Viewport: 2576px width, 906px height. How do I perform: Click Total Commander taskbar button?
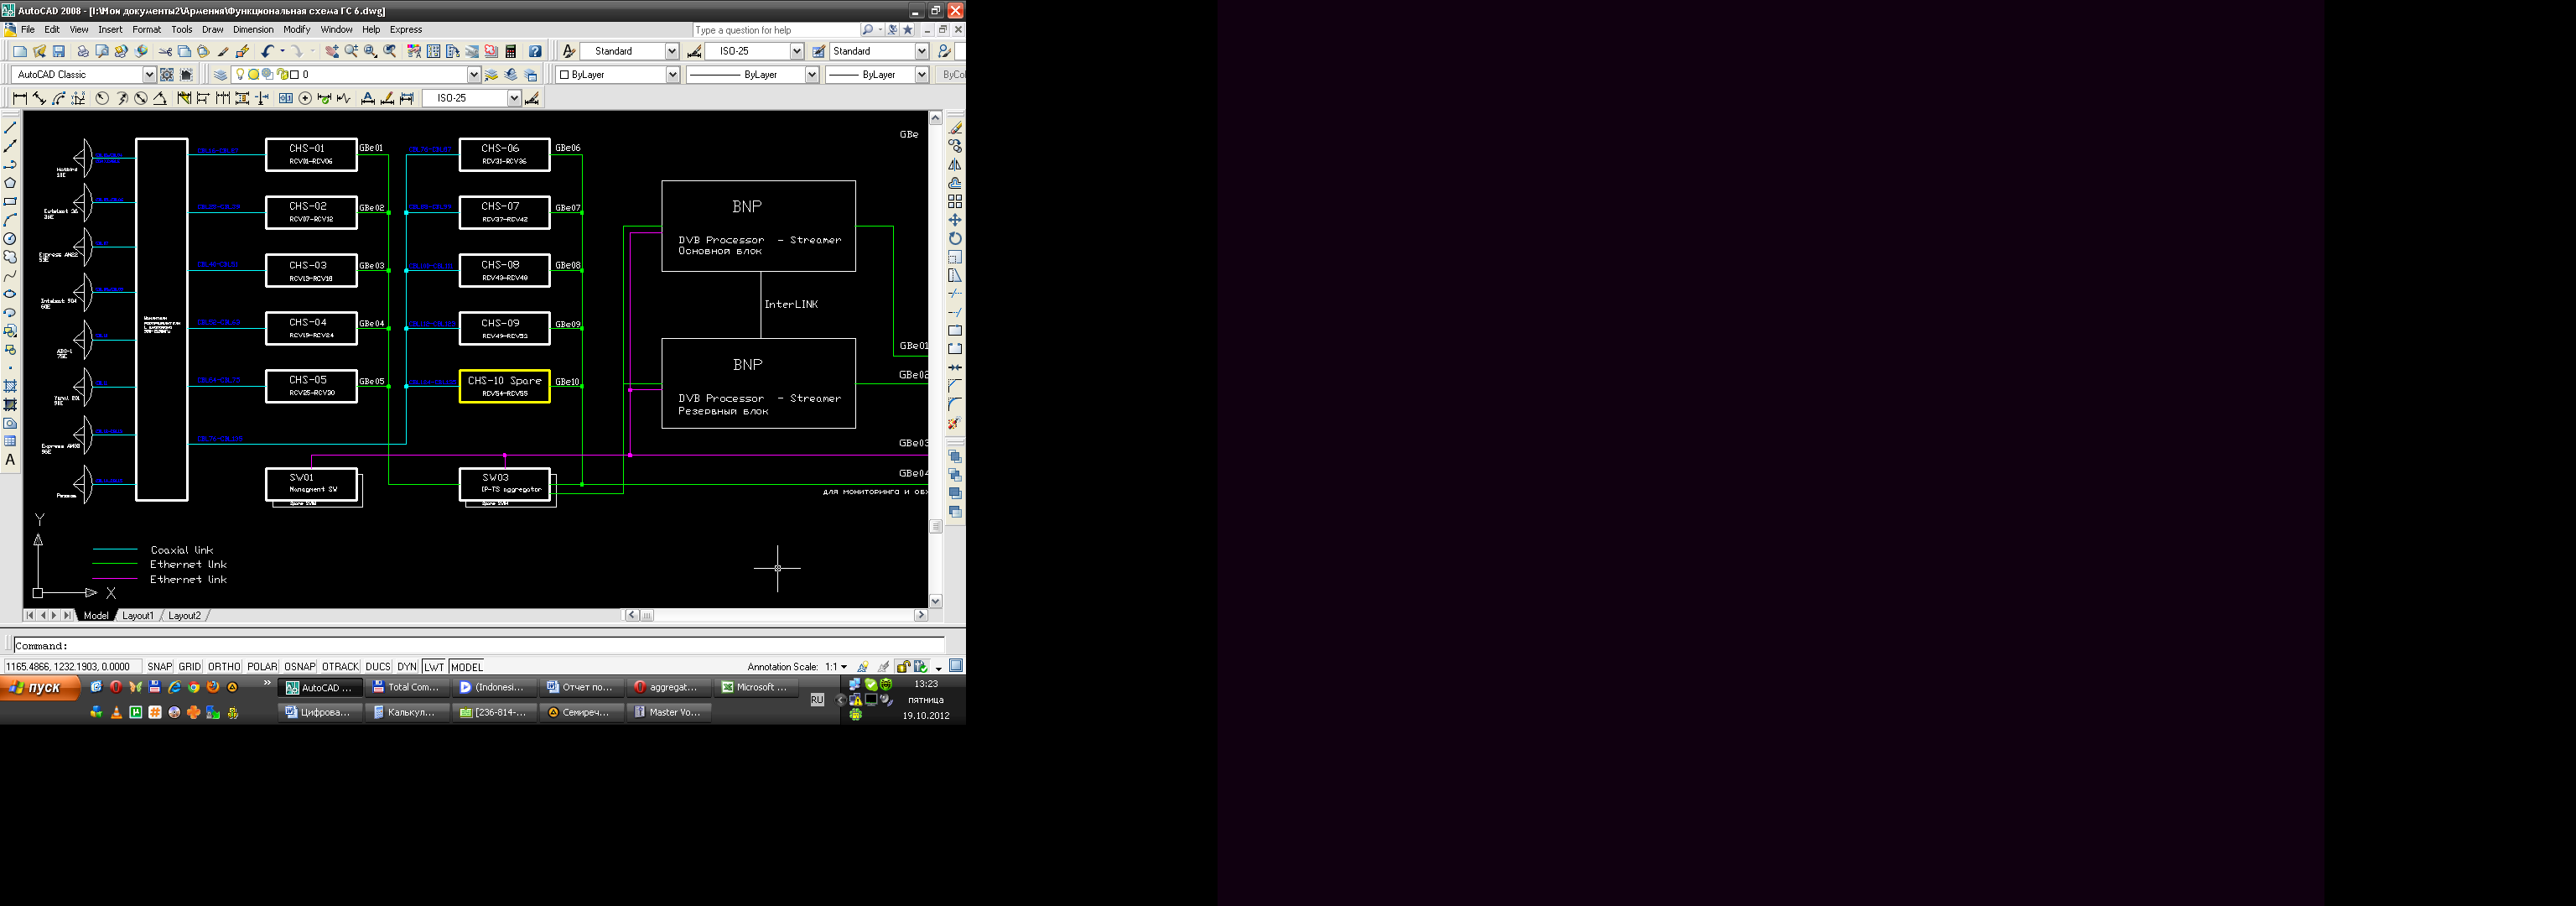pyautogui.click(x=406, y=687)
